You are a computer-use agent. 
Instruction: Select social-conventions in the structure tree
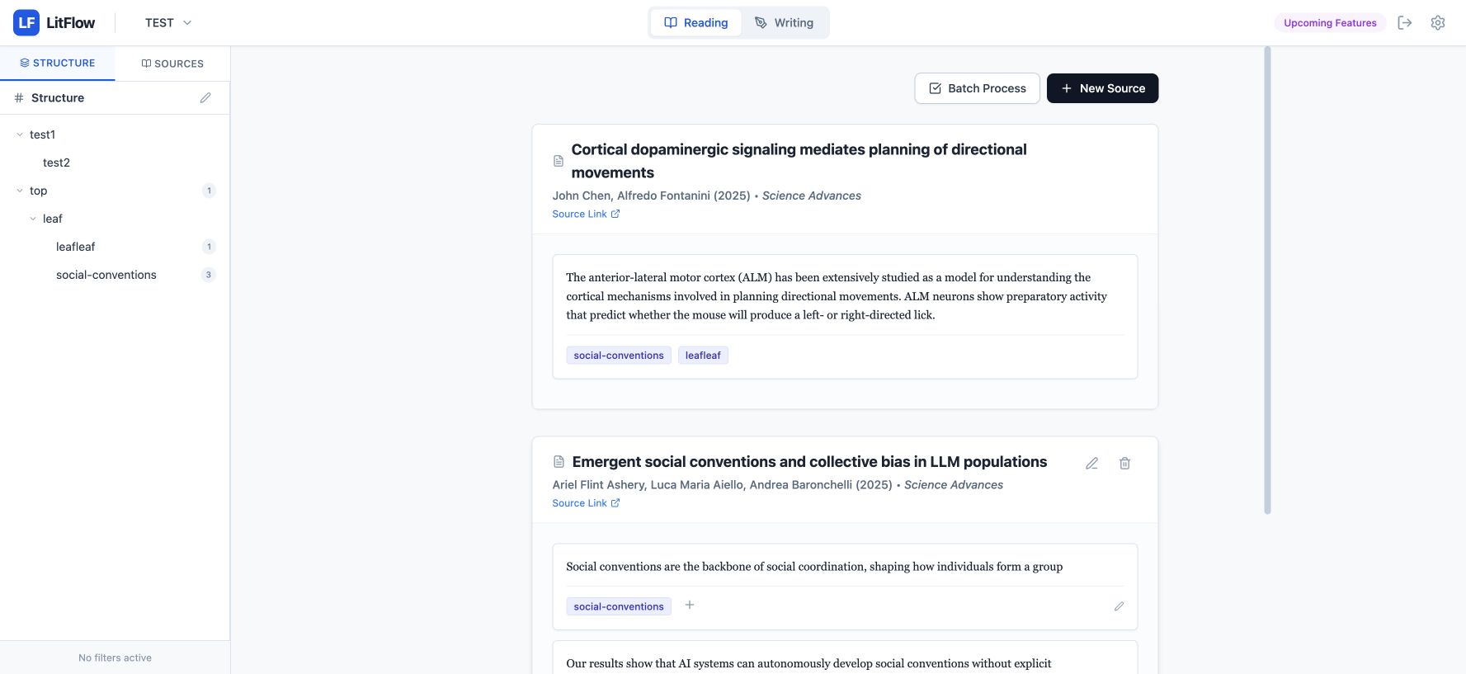point(106,275)
